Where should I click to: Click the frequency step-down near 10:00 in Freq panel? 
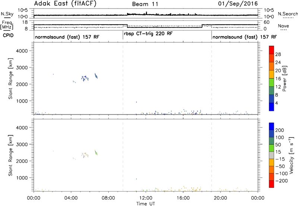[127, 26]
